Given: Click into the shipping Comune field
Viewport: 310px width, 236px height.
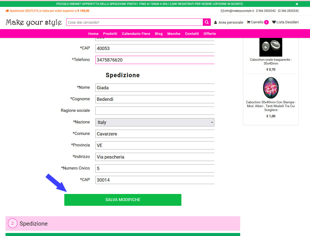Looking at the screenshot, I should click(155, 134).
